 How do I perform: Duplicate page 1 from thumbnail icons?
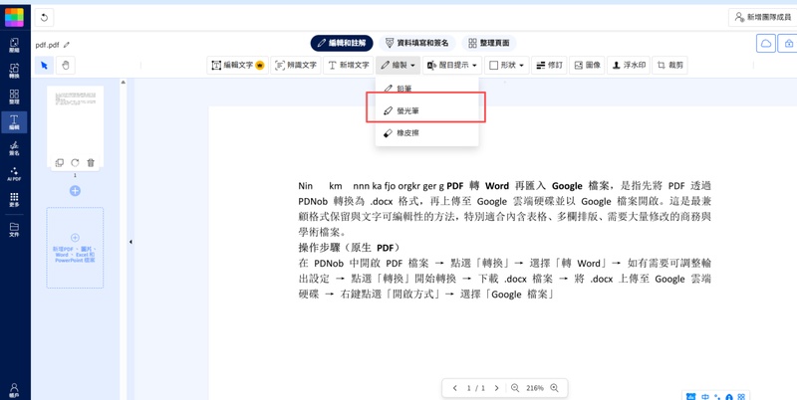coord(60,162)
